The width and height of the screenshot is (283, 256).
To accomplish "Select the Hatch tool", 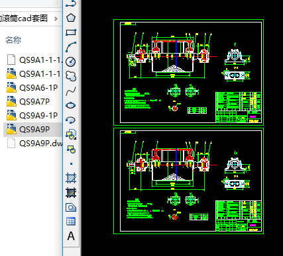I will (x=71, y=178).
